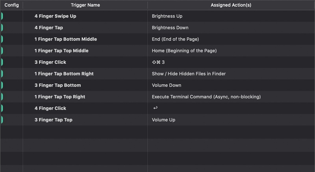The image size is (315, 172).
Task: Toggle green indicator for 4 Finger Swipe Up
Action: click(2, 16)
